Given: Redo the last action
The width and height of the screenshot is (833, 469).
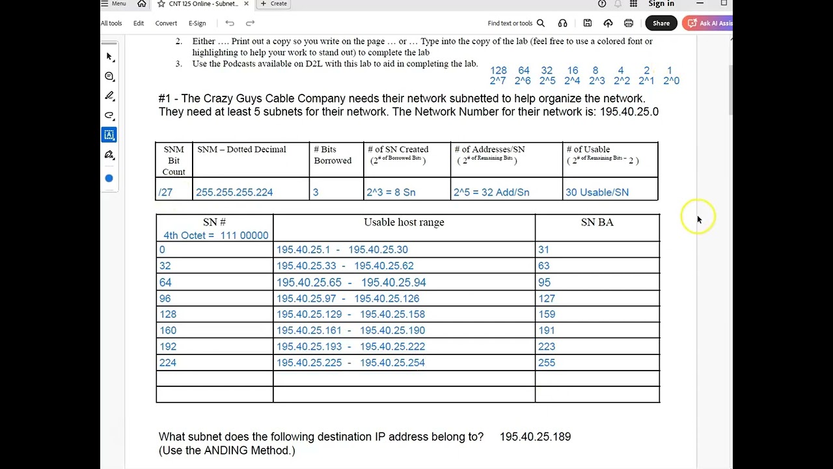Looking at the screenshot, I should pos(250,23).
